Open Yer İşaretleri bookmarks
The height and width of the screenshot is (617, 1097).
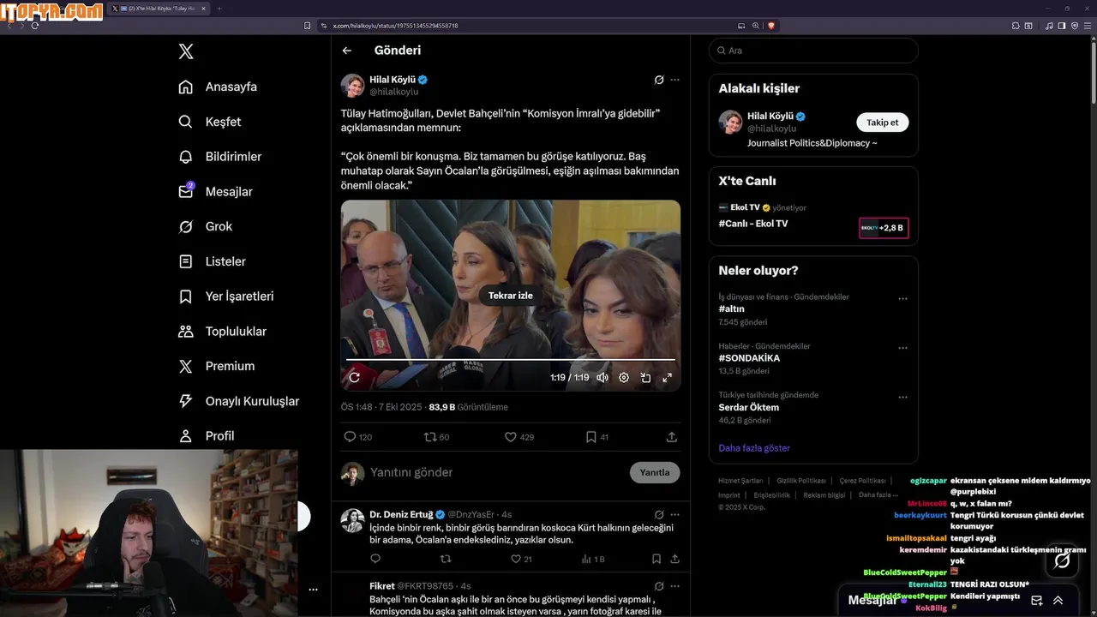click(x=225, y=297)
